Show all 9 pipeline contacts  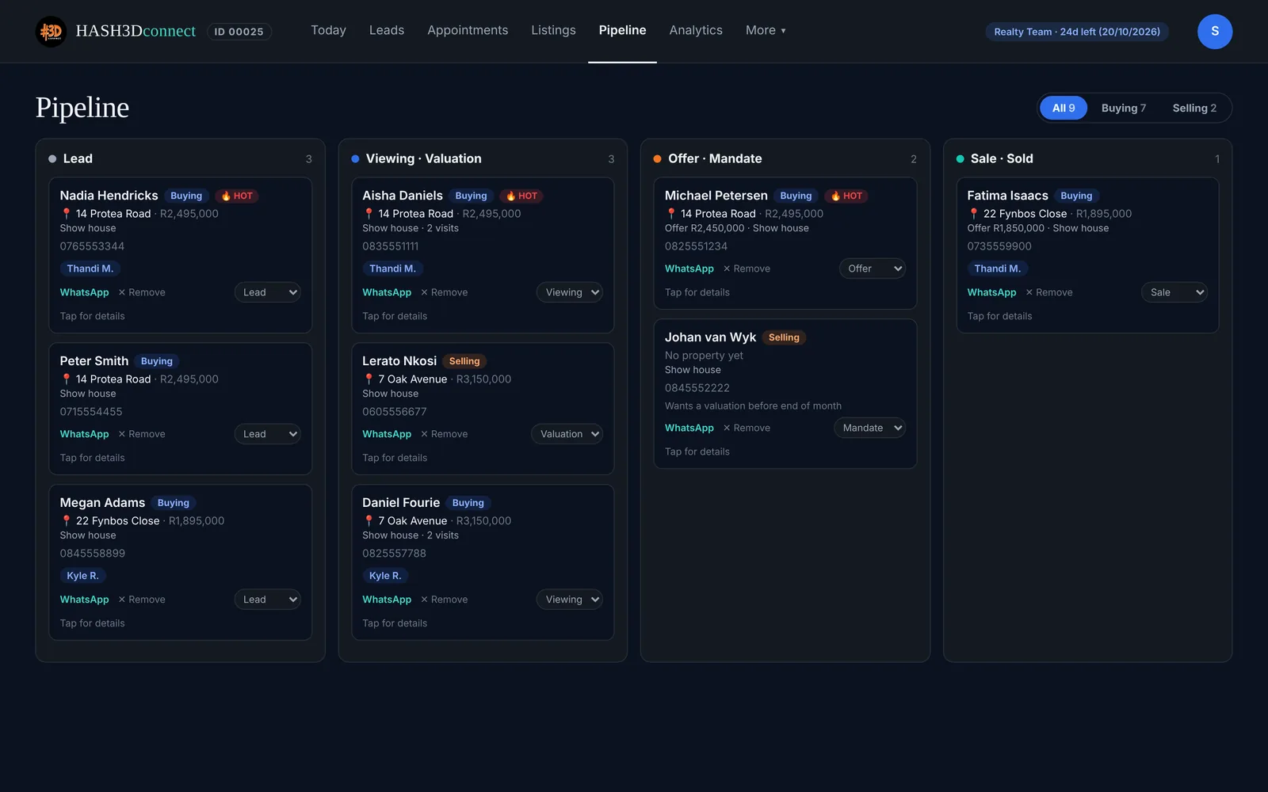pyautogui.click(x=1064, y=108)
